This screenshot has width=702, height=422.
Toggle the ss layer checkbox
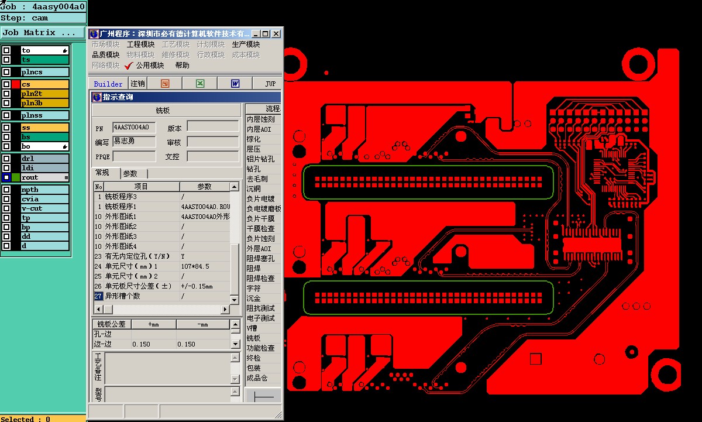point(6,128)
